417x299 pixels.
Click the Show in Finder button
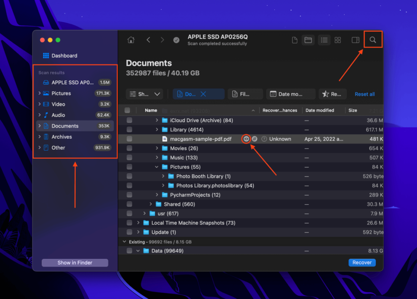[x=75, y=262]
